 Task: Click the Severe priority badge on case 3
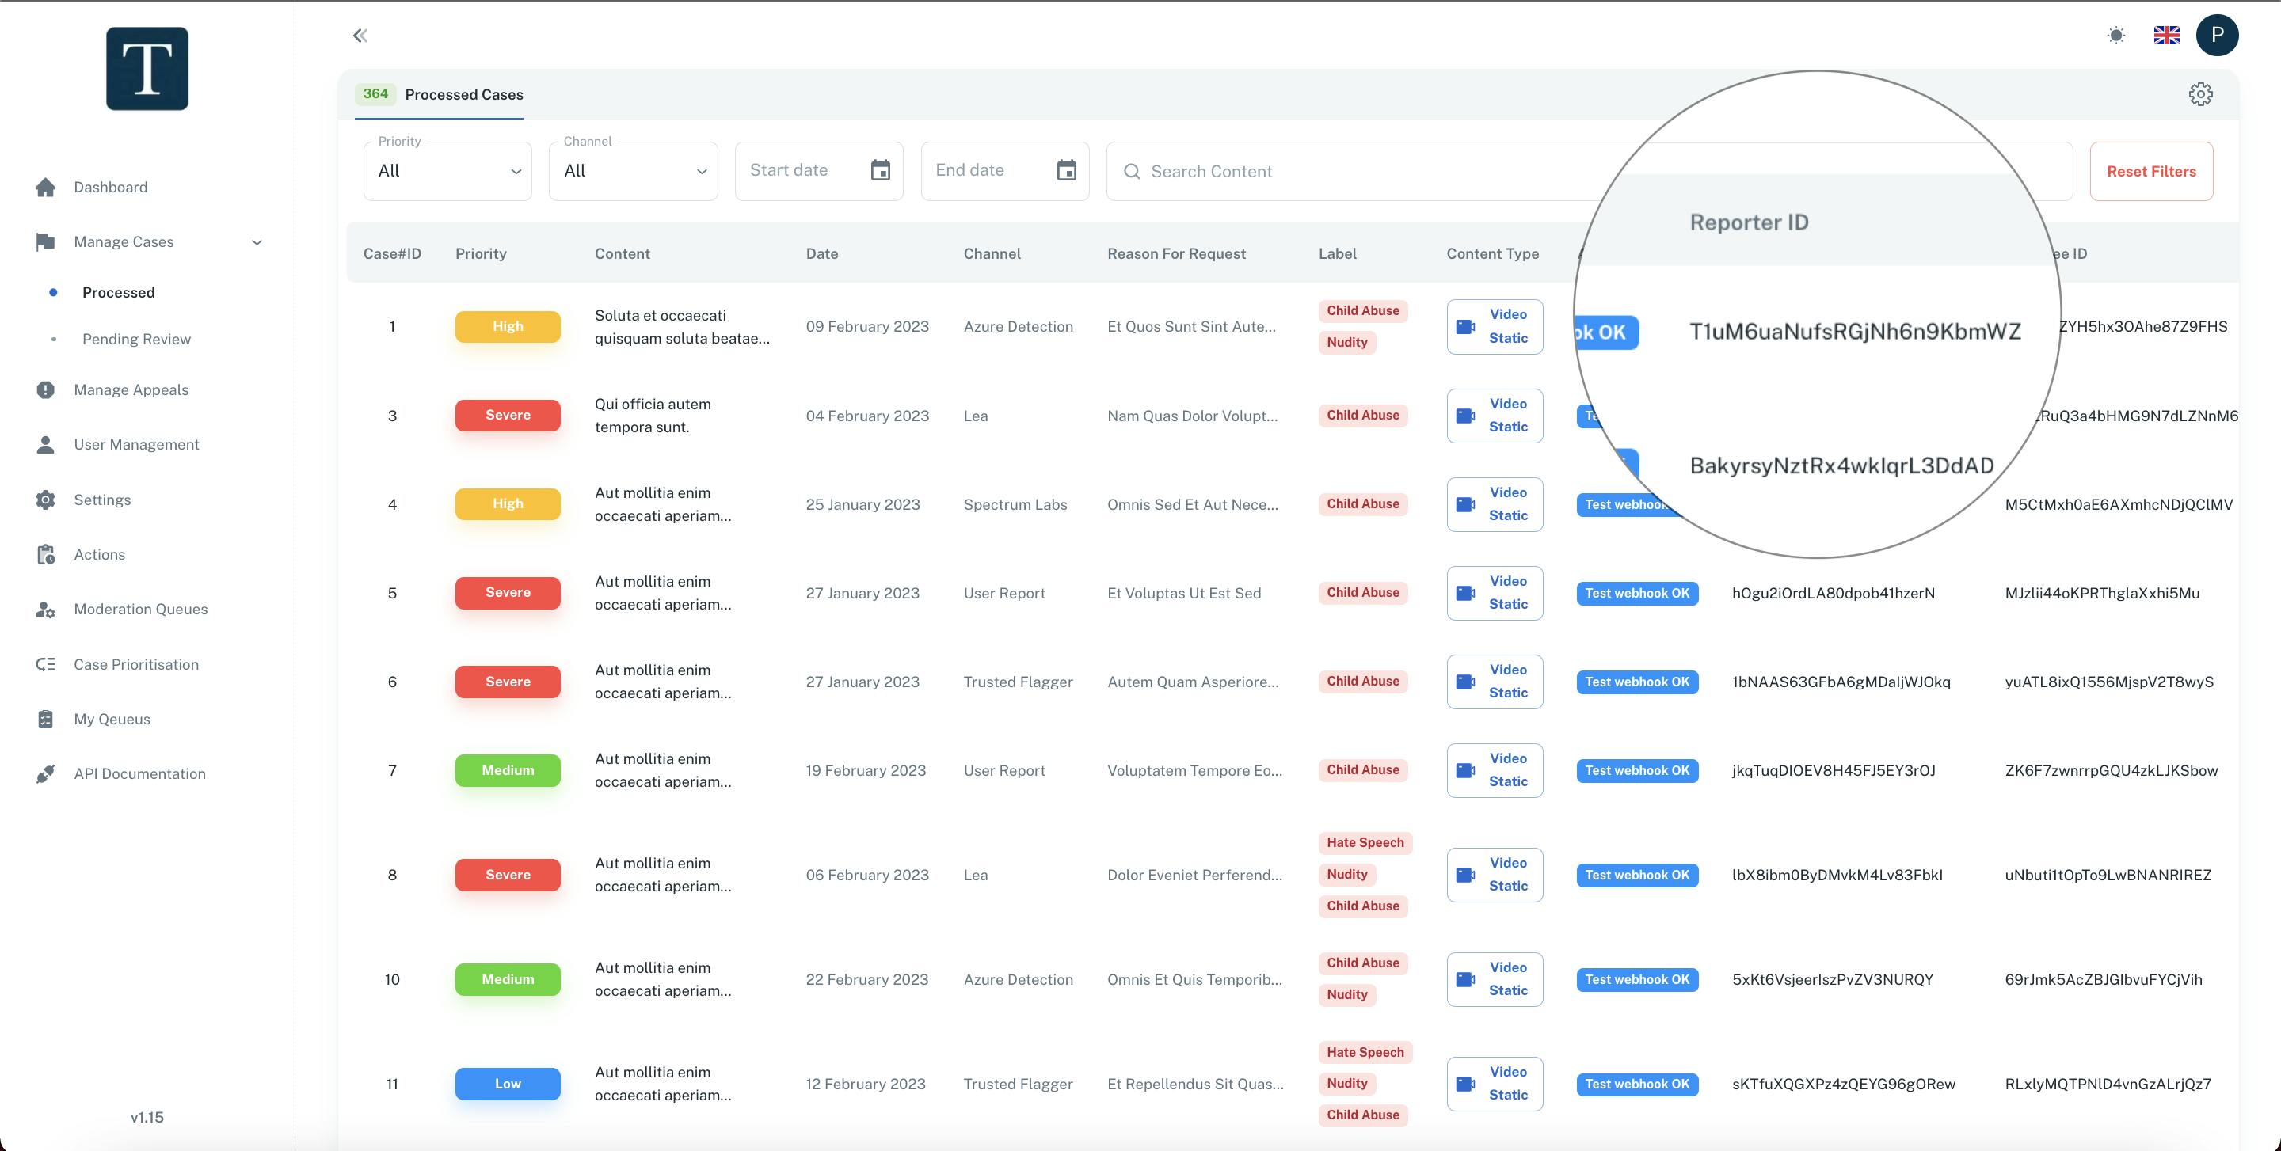coord(508,415)
